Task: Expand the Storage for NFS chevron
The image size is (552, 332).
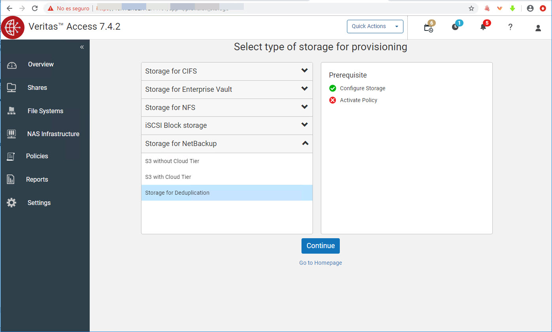Action: (304, 107)
